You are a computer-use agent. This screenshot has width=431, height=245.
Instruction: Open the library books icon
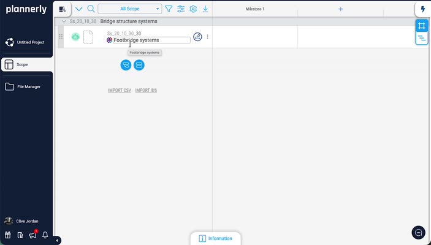(63, 9)
